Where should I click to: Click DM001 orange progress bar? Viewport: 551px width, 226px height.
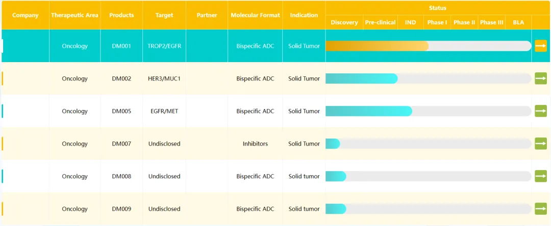377,46
